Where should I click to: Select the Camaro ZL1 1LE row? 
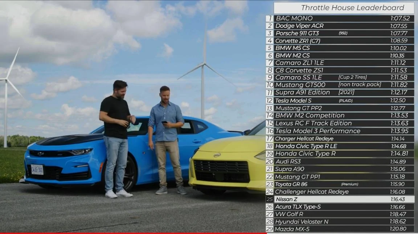[344, 63]
